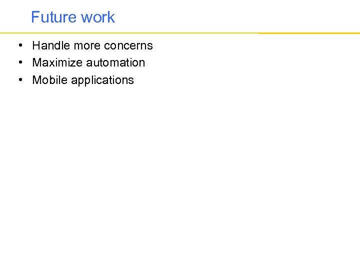360x270 pixels.
Task: Click the letter "F" starting the title
Action: click(35, 17)
